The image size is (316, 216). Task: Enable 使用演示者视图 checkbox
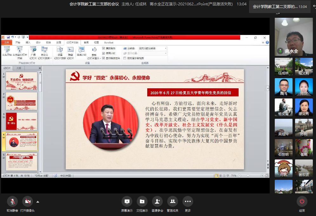[x=125, y=58]
